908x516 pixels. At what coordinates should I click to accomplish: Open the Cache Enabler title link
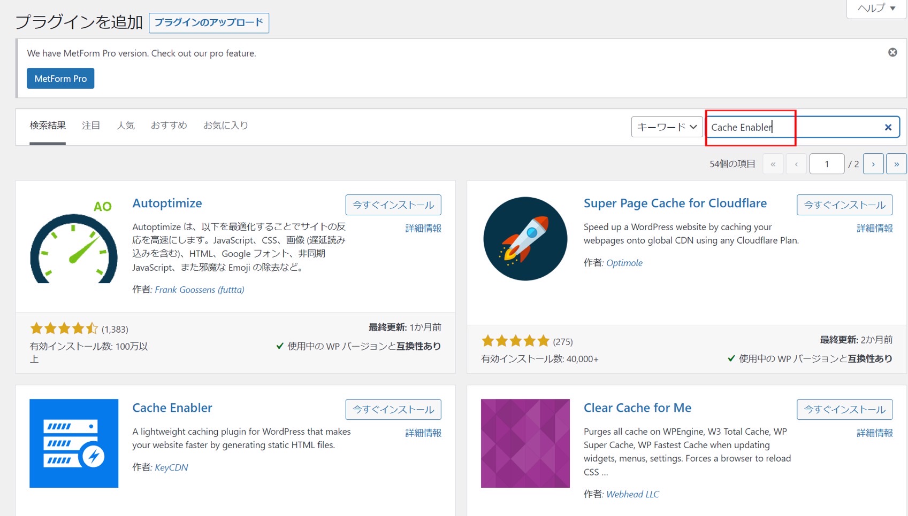[x=172, y=408]
